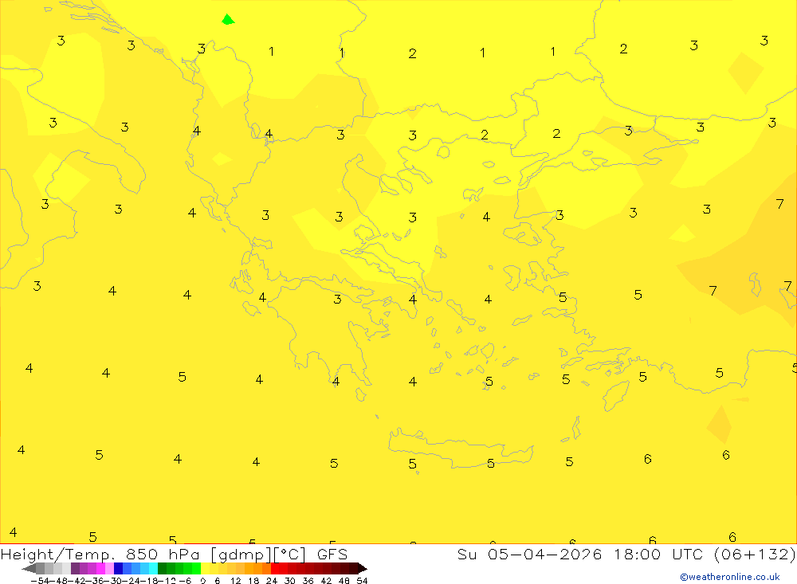Click the '-54' legend scale label
797x584 pixels.
tap(40, 580)
